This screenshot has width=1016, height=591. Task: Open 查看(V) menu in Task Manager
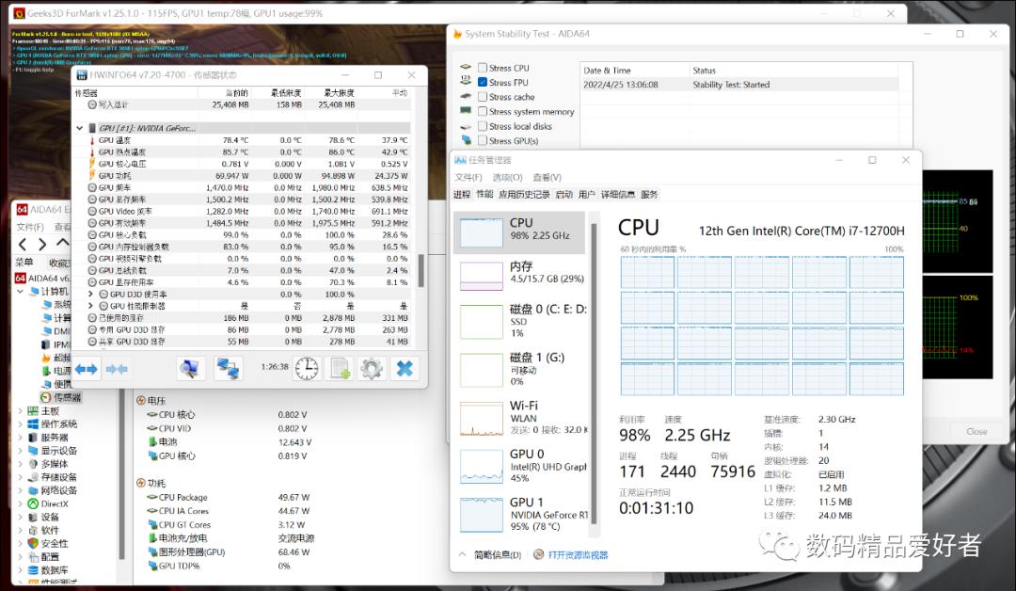(547, 177)
